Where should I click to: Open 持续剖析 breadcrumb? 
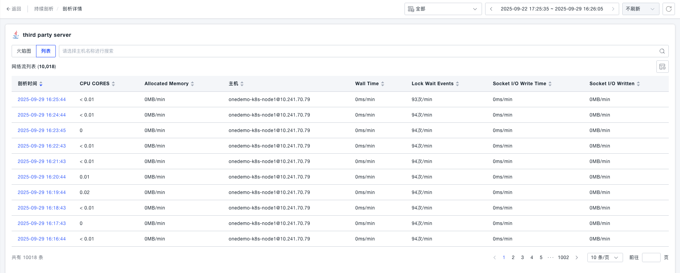point(44,9)
